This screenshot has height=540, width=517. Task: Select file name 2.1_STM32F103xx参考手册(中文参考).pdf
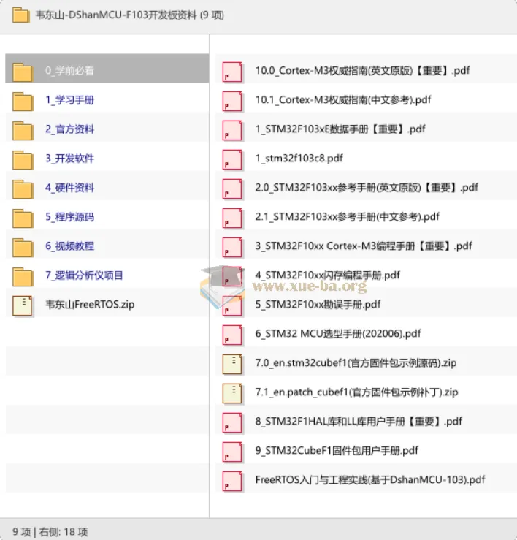pos(348,217)
